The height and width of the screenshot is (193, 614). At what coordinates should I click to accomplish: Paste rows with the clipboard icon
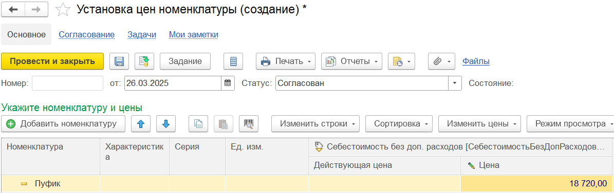pos(224,124)
